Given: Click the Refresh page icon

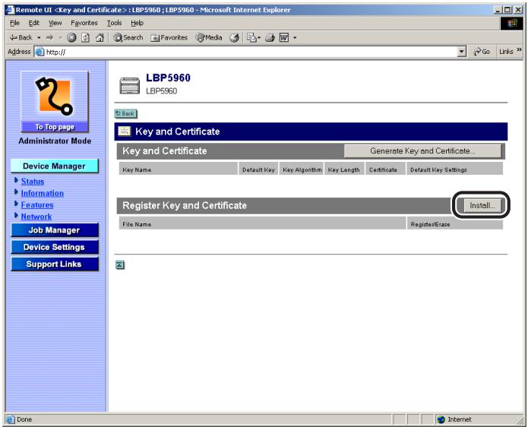Looking at the screenshot, I should tap(86, 38).
